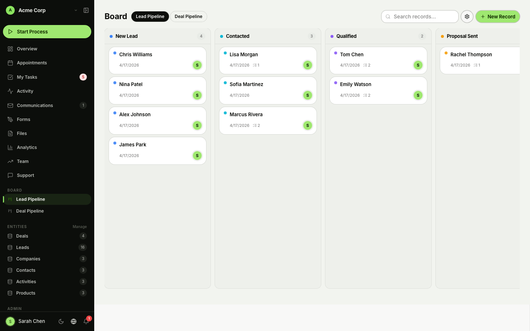Image resolution: width=530 pixels, height=331 pixels.
Task: Click the Forms sidebar icon
Action: point(10,119)
